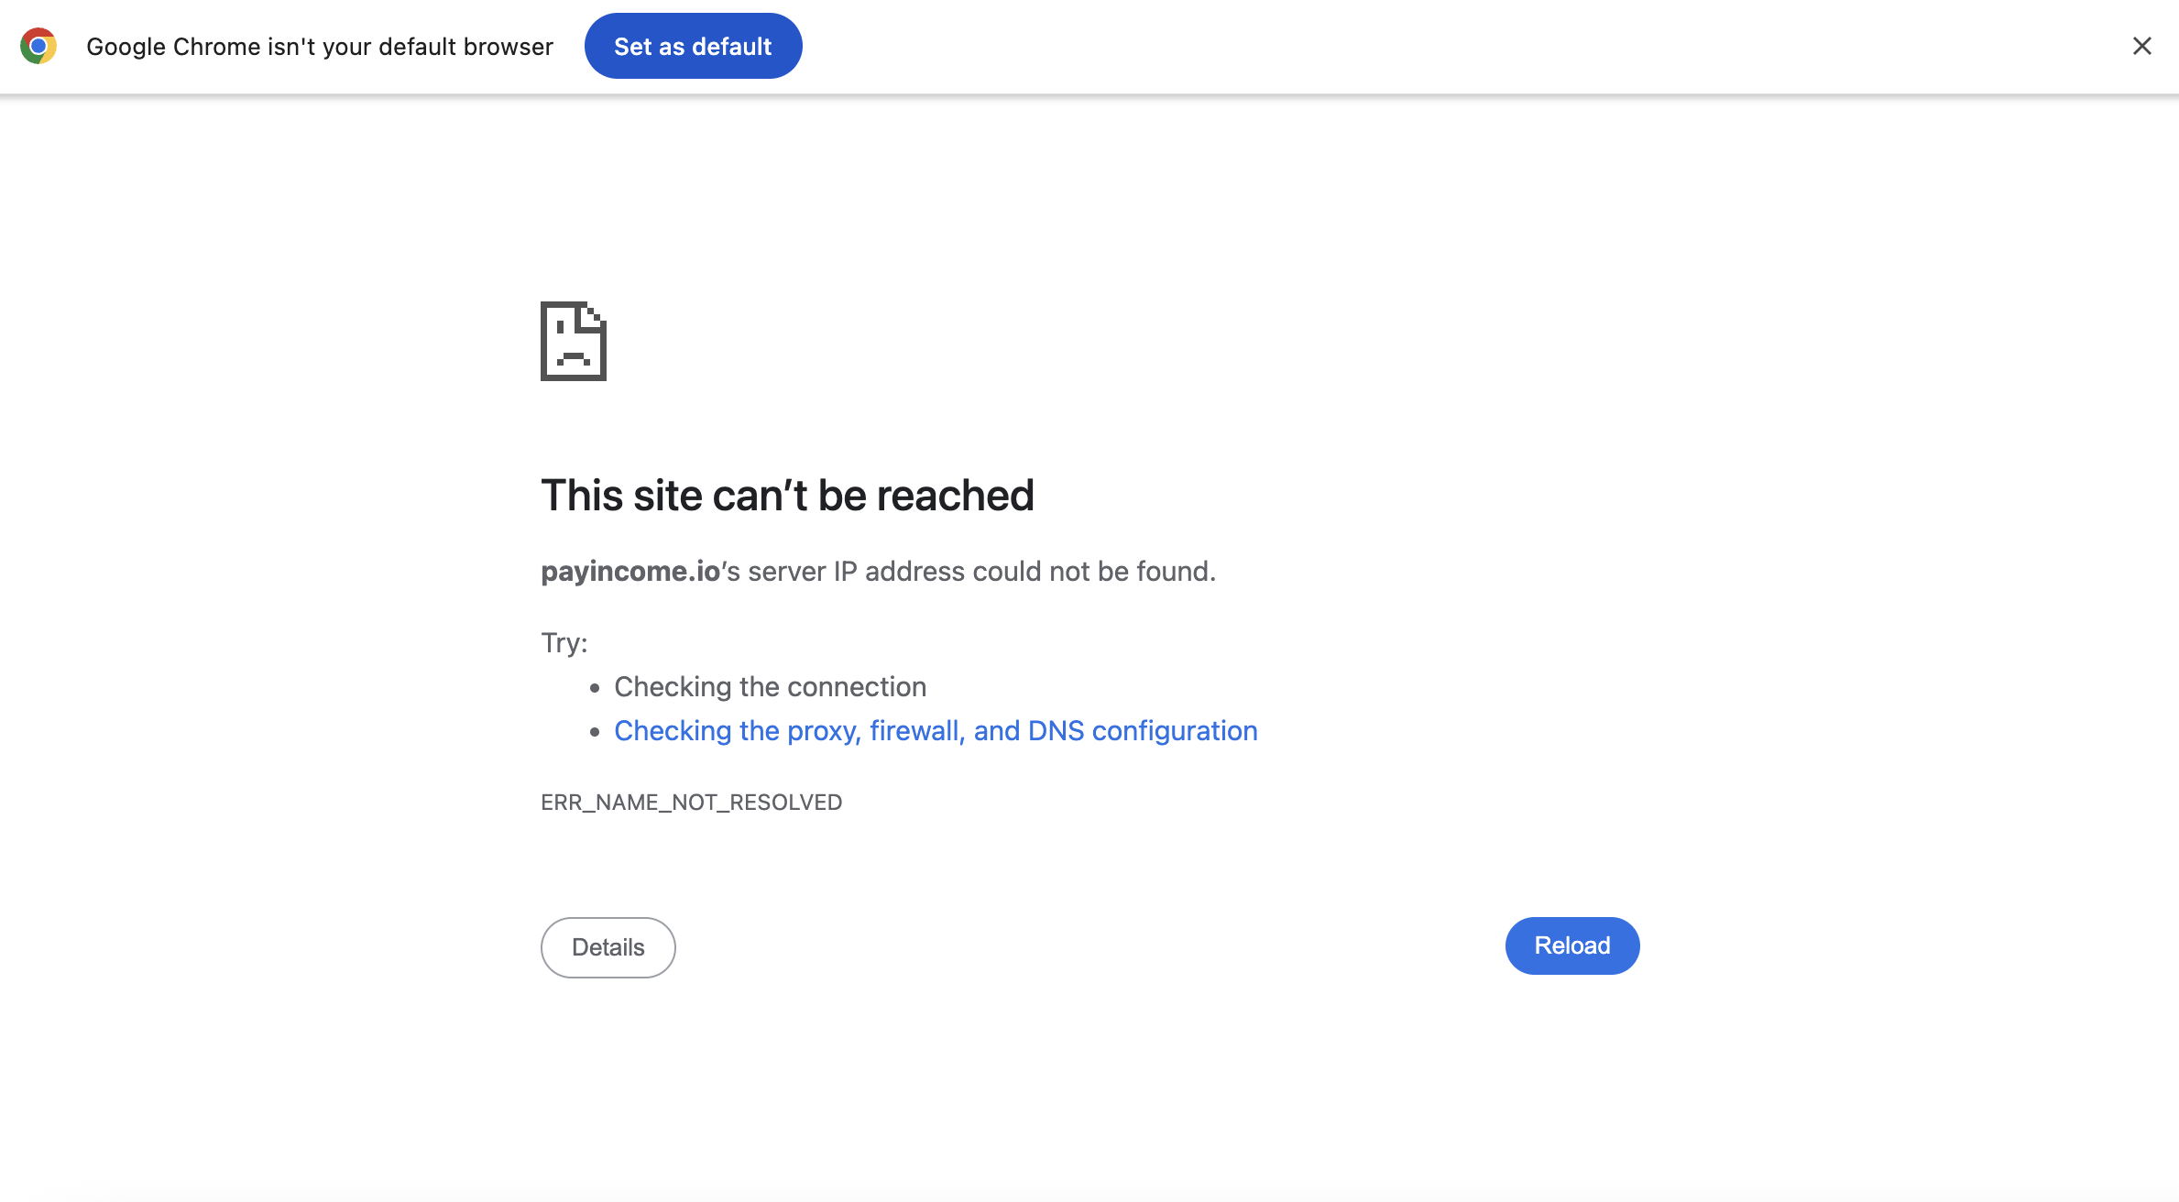
Task: Reload the failed page
Action: pos(1571,945)
